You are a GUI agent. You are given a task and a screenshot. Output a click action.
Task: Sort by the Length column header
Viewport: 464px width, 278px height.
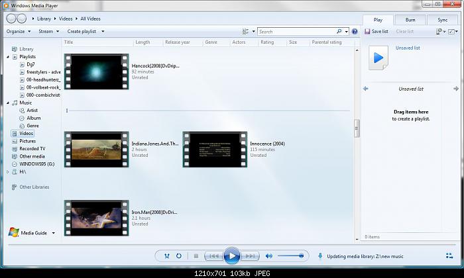[x=143, y=42]
